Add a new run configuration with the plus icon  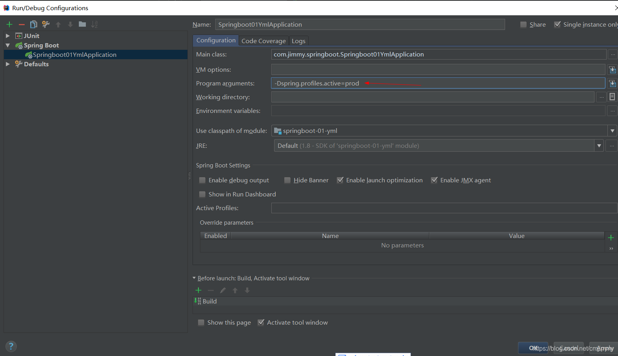point(9,24)
